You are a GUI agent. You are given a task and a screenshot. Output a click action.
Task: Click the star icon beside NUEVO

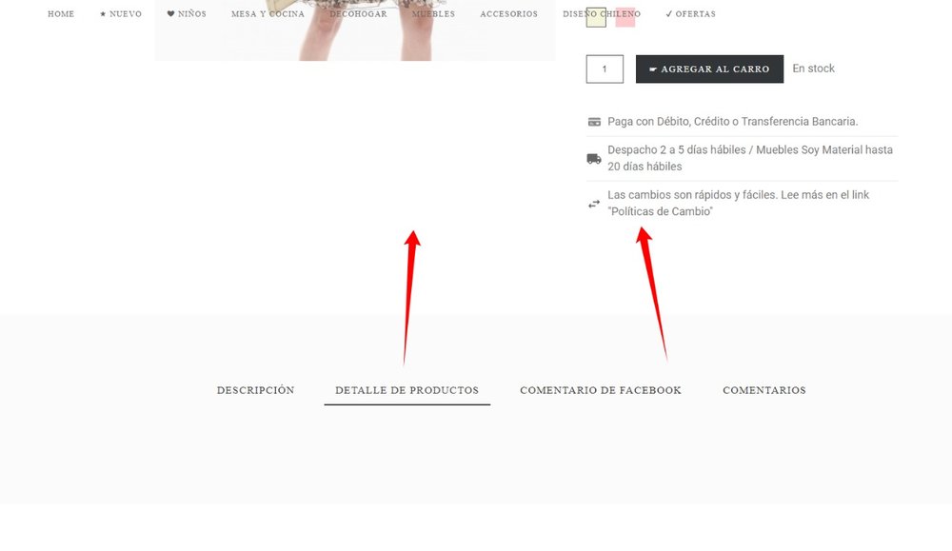coord(103,14)
